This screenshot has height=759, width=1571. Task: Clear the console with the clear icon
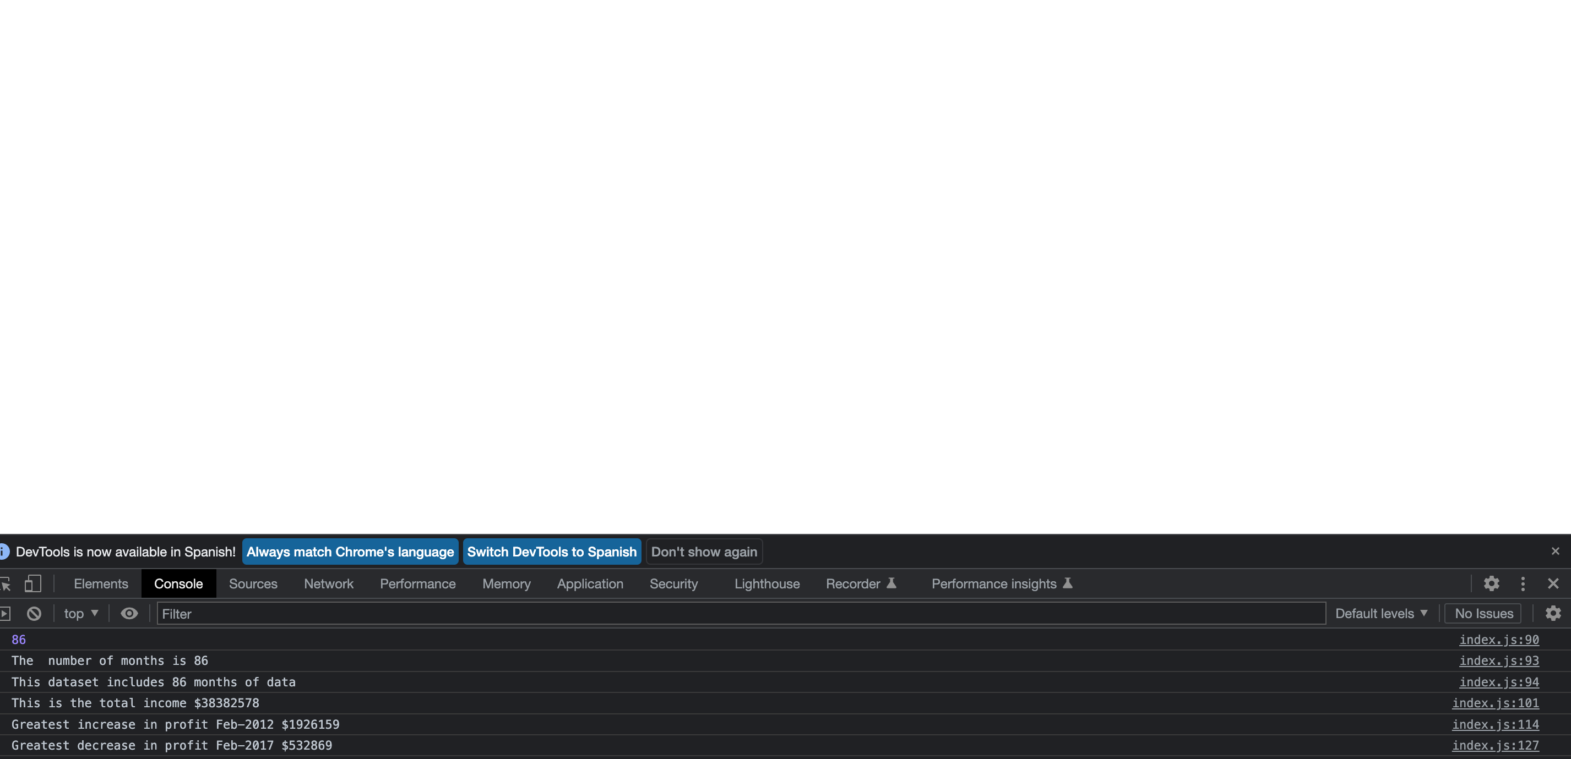click(x=34, y=613)
